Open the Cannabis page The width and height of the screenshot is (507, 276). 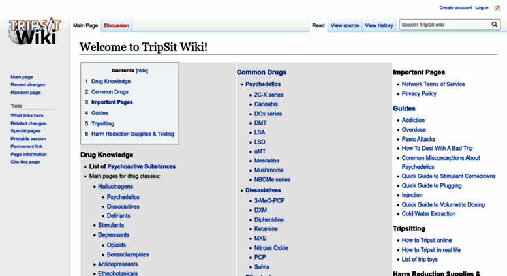266,104
